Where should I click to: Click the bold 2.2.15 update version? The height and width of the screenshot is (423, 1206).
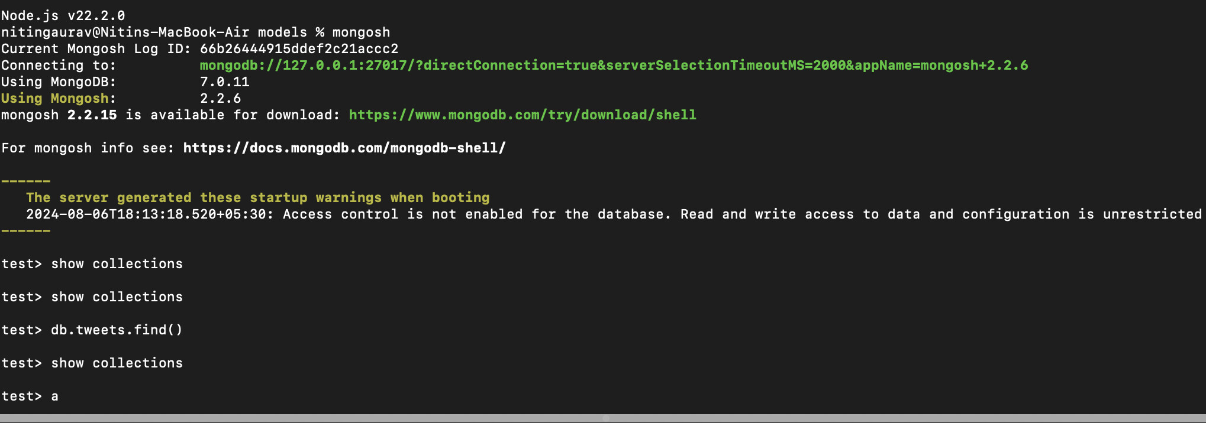click(92, 115)
